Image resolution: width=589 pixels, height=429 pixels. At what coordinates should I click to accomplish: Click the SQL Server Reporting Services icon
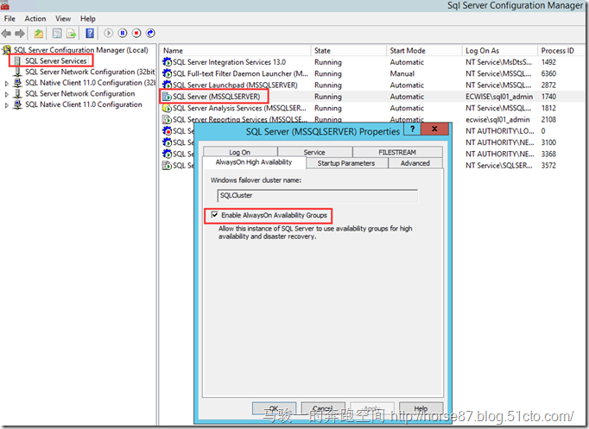pos(167,120)
